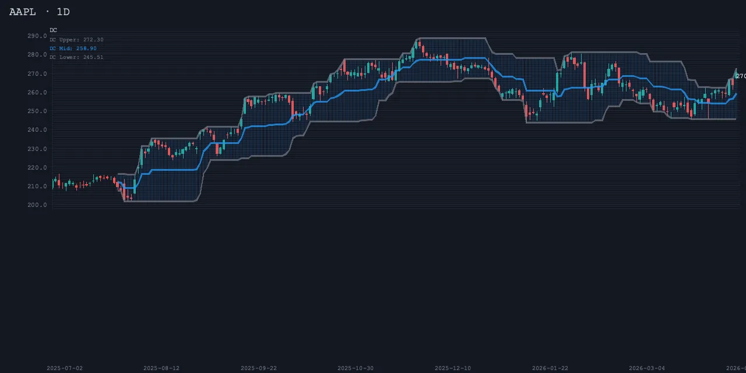Image resolution: width=746 pixels, height=373 pixels.
Task: Select the 2025-09-22 date on time axis
Action: tap(259, 368)
